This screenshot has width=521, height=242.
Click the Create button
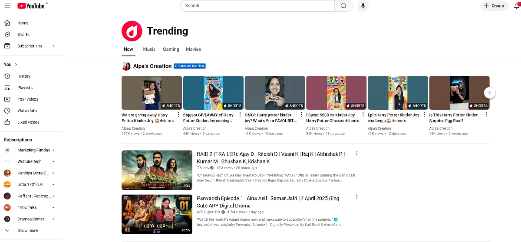click(x=494, y=6)
